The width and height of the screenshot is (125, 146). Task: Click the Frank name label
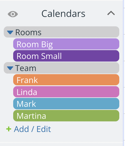pos(27,80)
